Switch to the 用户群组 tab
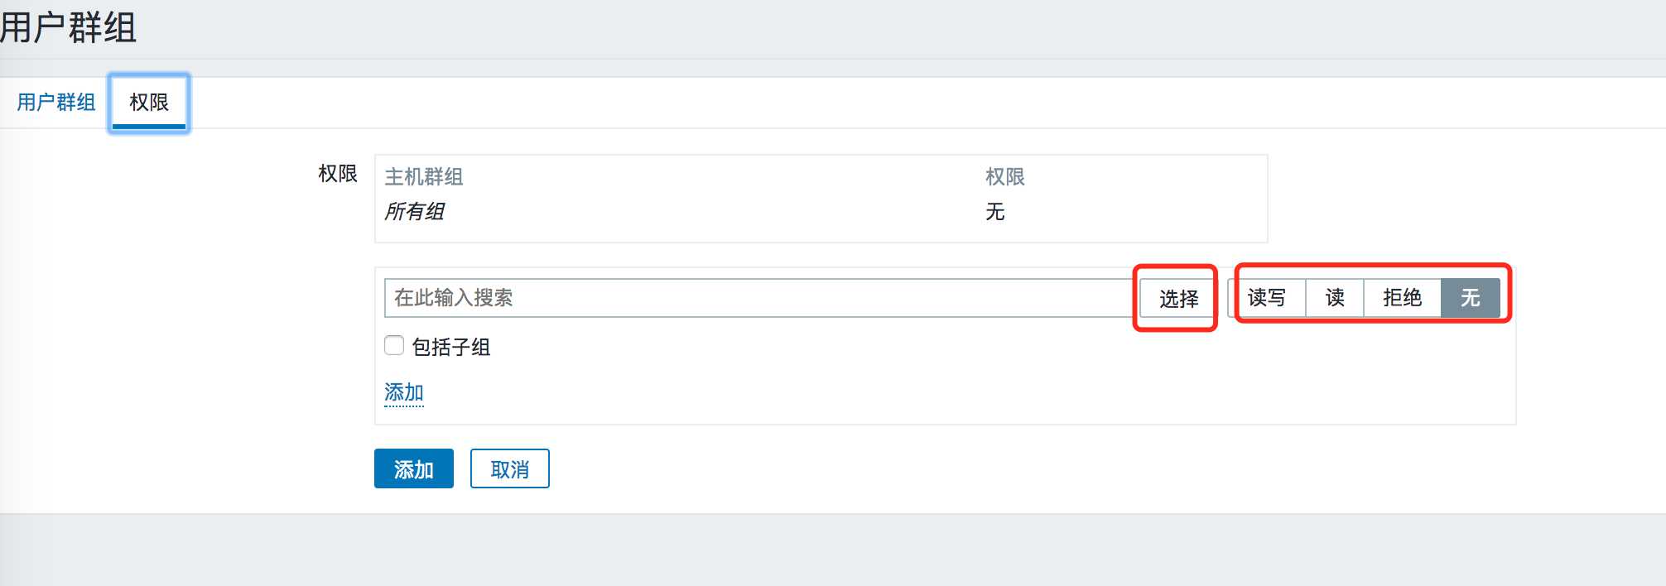Image resolution: width=1666 pixels, height=586 pixels. pyautogui.click(x=56, y=103)
